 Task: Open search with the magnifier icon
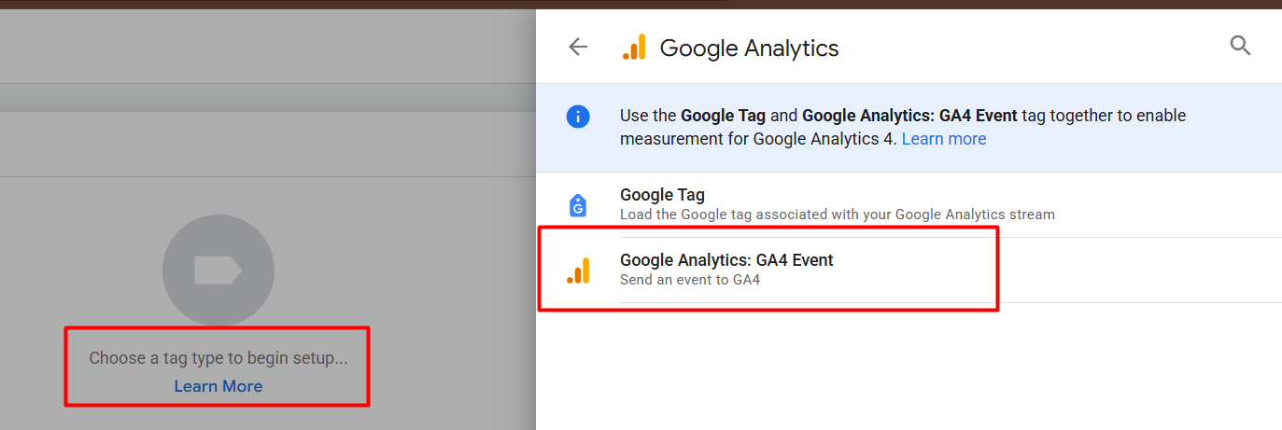point(1240,46)
